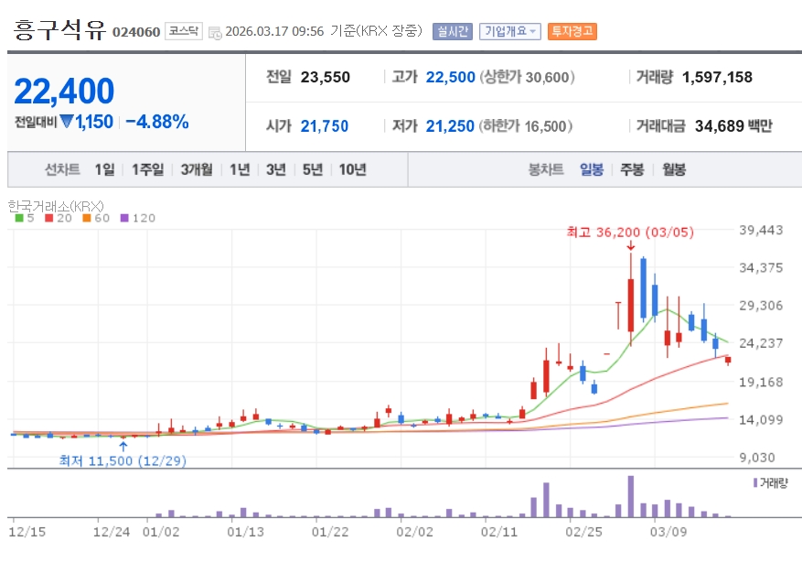Click the purple 거래량 volume legend marker

point(755,482)
